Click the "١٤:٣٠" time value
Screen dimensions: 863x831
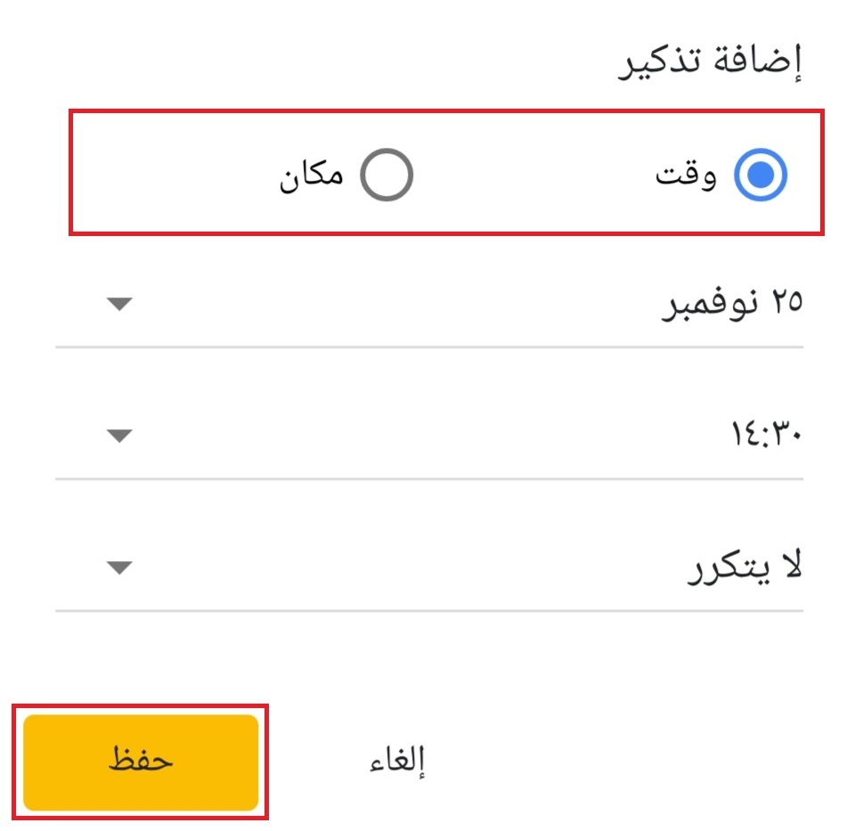coord(761,436)
